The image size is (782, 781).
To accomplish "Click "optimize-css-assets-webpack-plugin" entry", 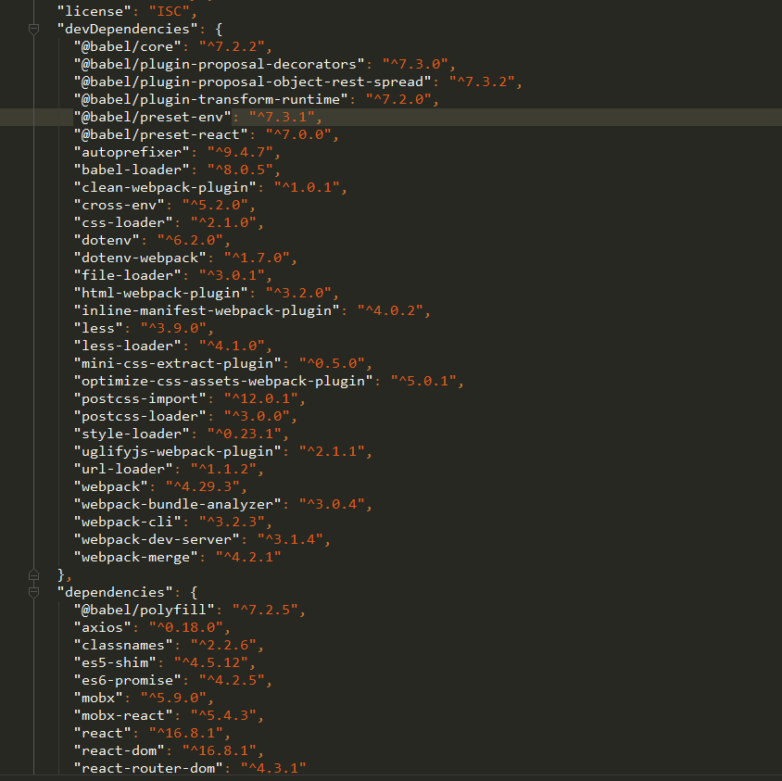I will pyautogui.click(x=269, y=381).
